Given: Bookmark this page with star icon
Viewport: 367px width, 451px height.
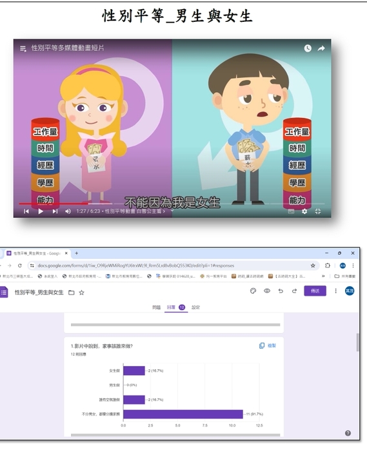Looking at the screenshot, I should coord(313,265).
